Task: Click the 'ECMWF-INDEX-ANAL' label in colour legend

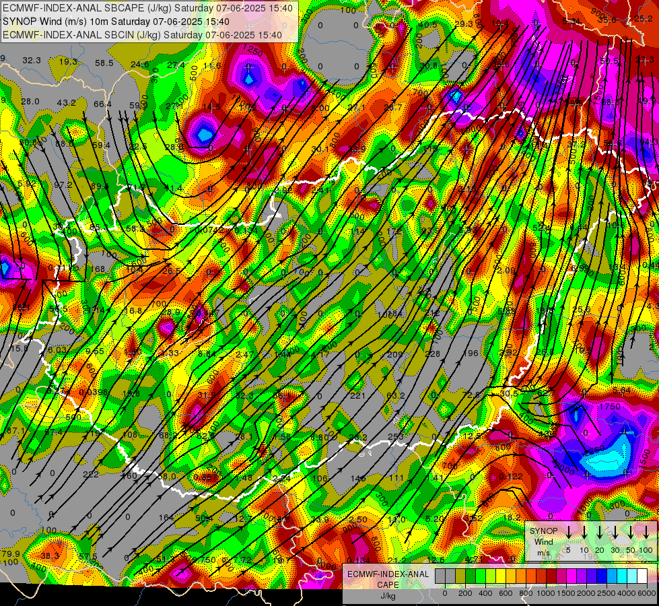Action: pos(388,574)
